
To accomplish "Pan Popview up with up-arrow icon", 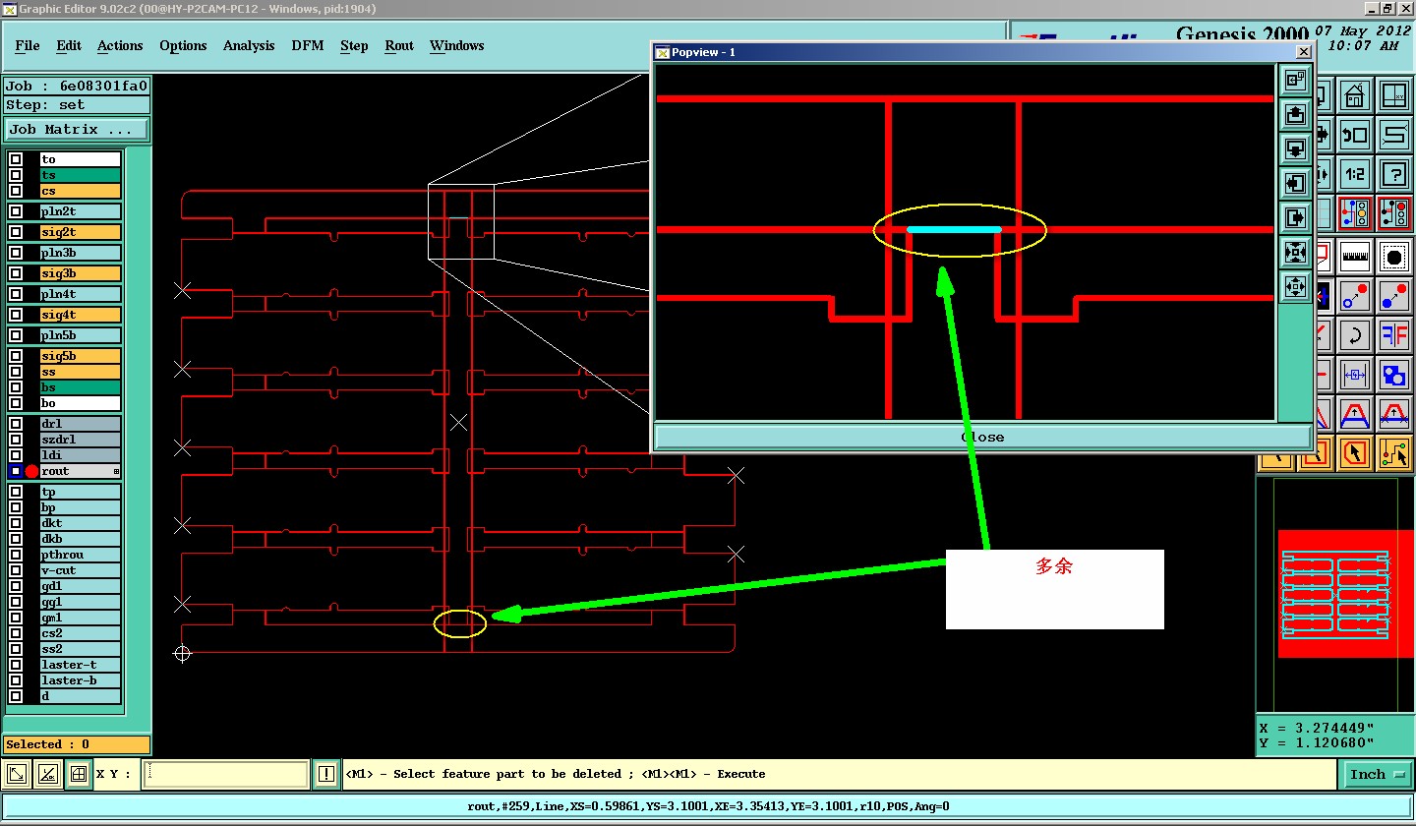I will (1295, 115).
